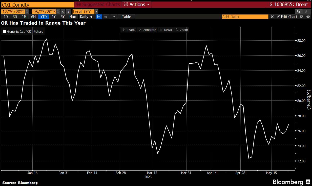This screenshot has width=312, height=186.
Task: Shift date range forward with right arrow
Action: pos(68,12)
